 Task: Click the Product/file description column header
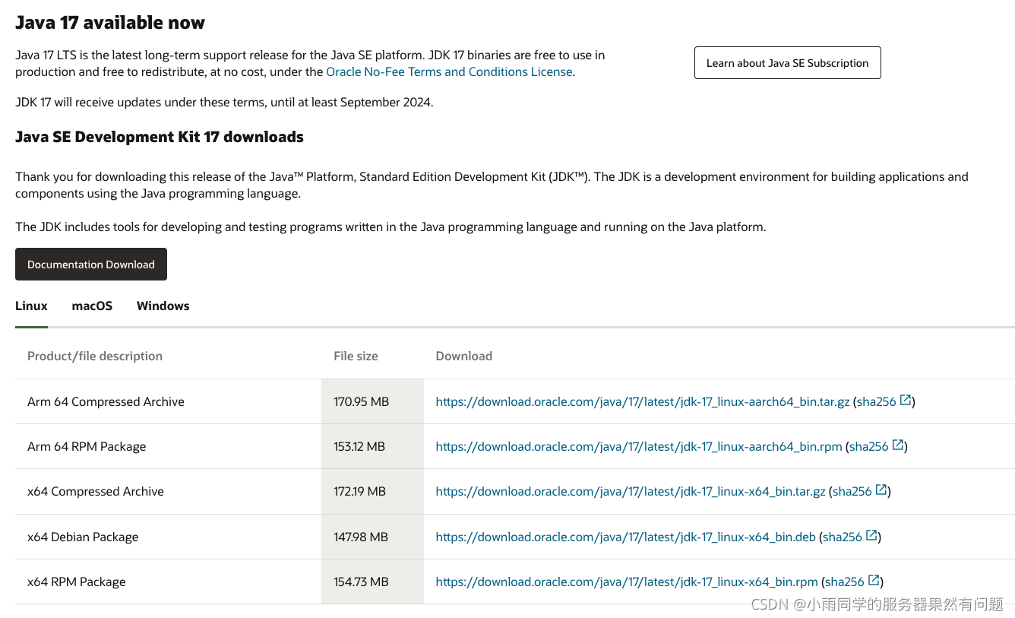pyautogui.click(x=95, y=356)
